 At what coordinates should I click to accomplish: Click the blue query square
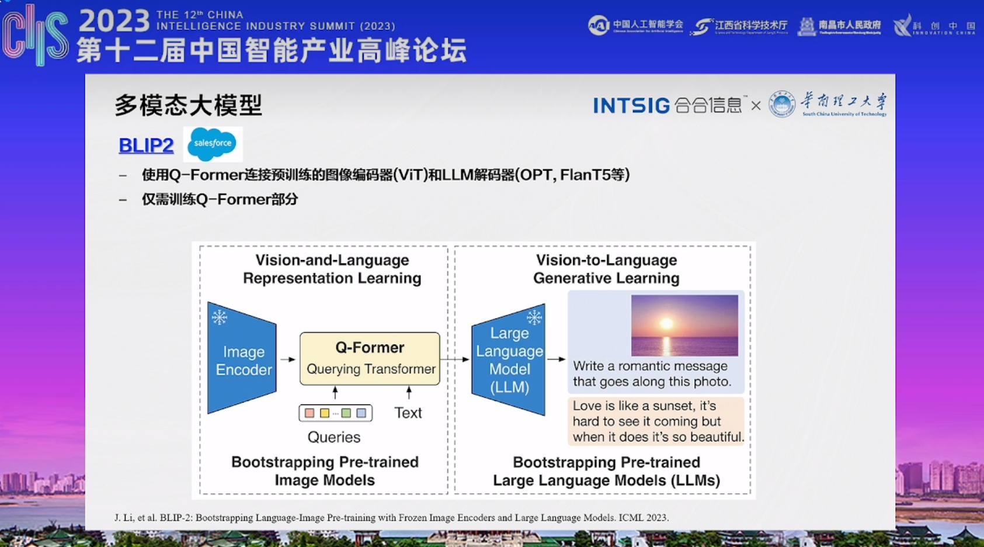pos(361,413)
